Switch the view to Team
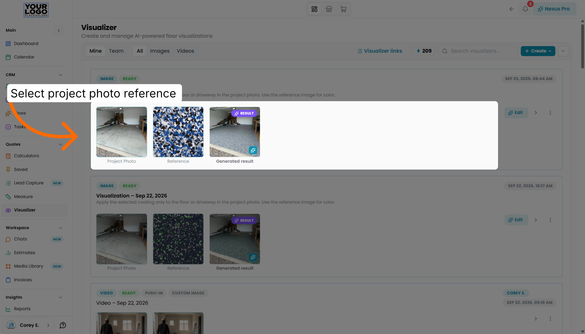Viewport: 585px width, 334px height. click(116, 51)
